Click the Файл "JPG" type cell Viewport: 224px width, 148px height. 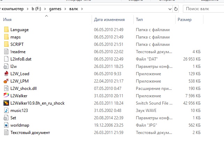[x=146, y=125]
